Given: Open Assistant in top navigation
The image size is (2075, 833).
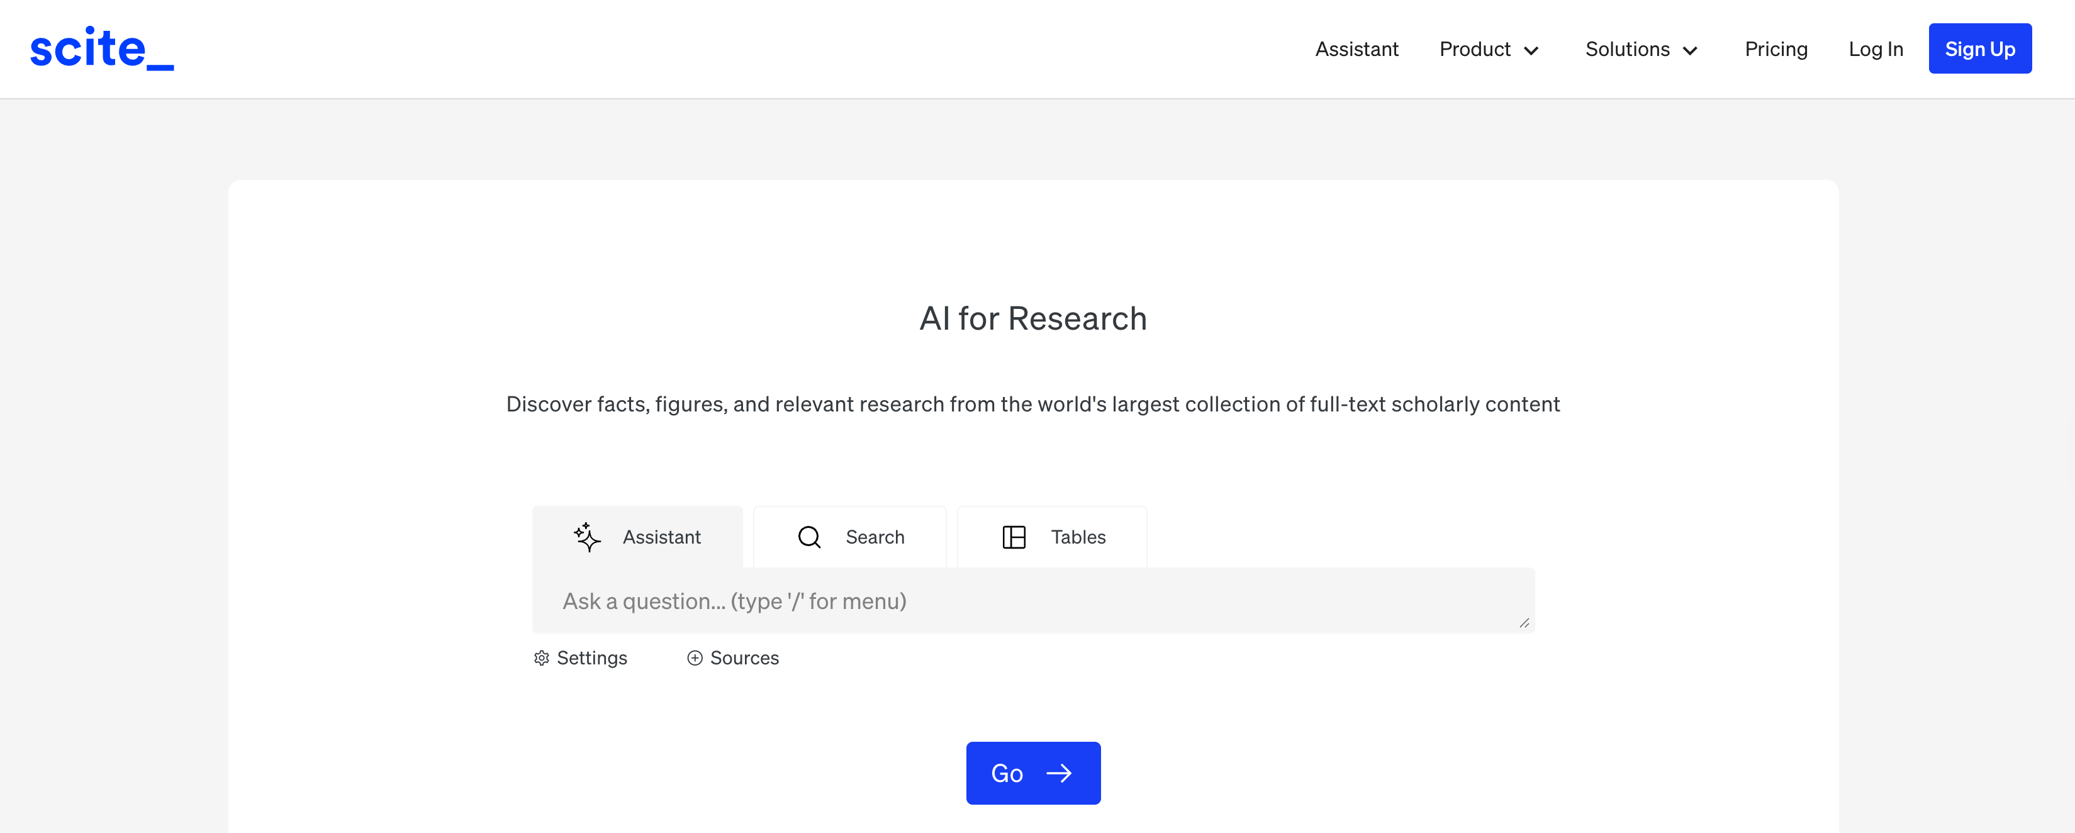Looking at the screenshot, I should coord(1356,49).
